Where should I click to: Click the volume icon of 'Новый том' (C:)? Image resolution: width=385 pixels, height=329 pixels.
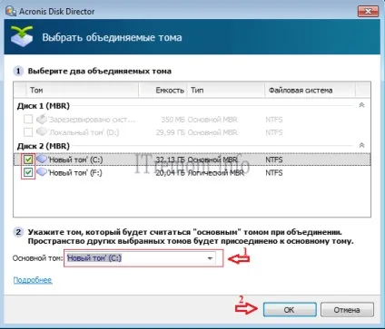click(x=42, y=159)
